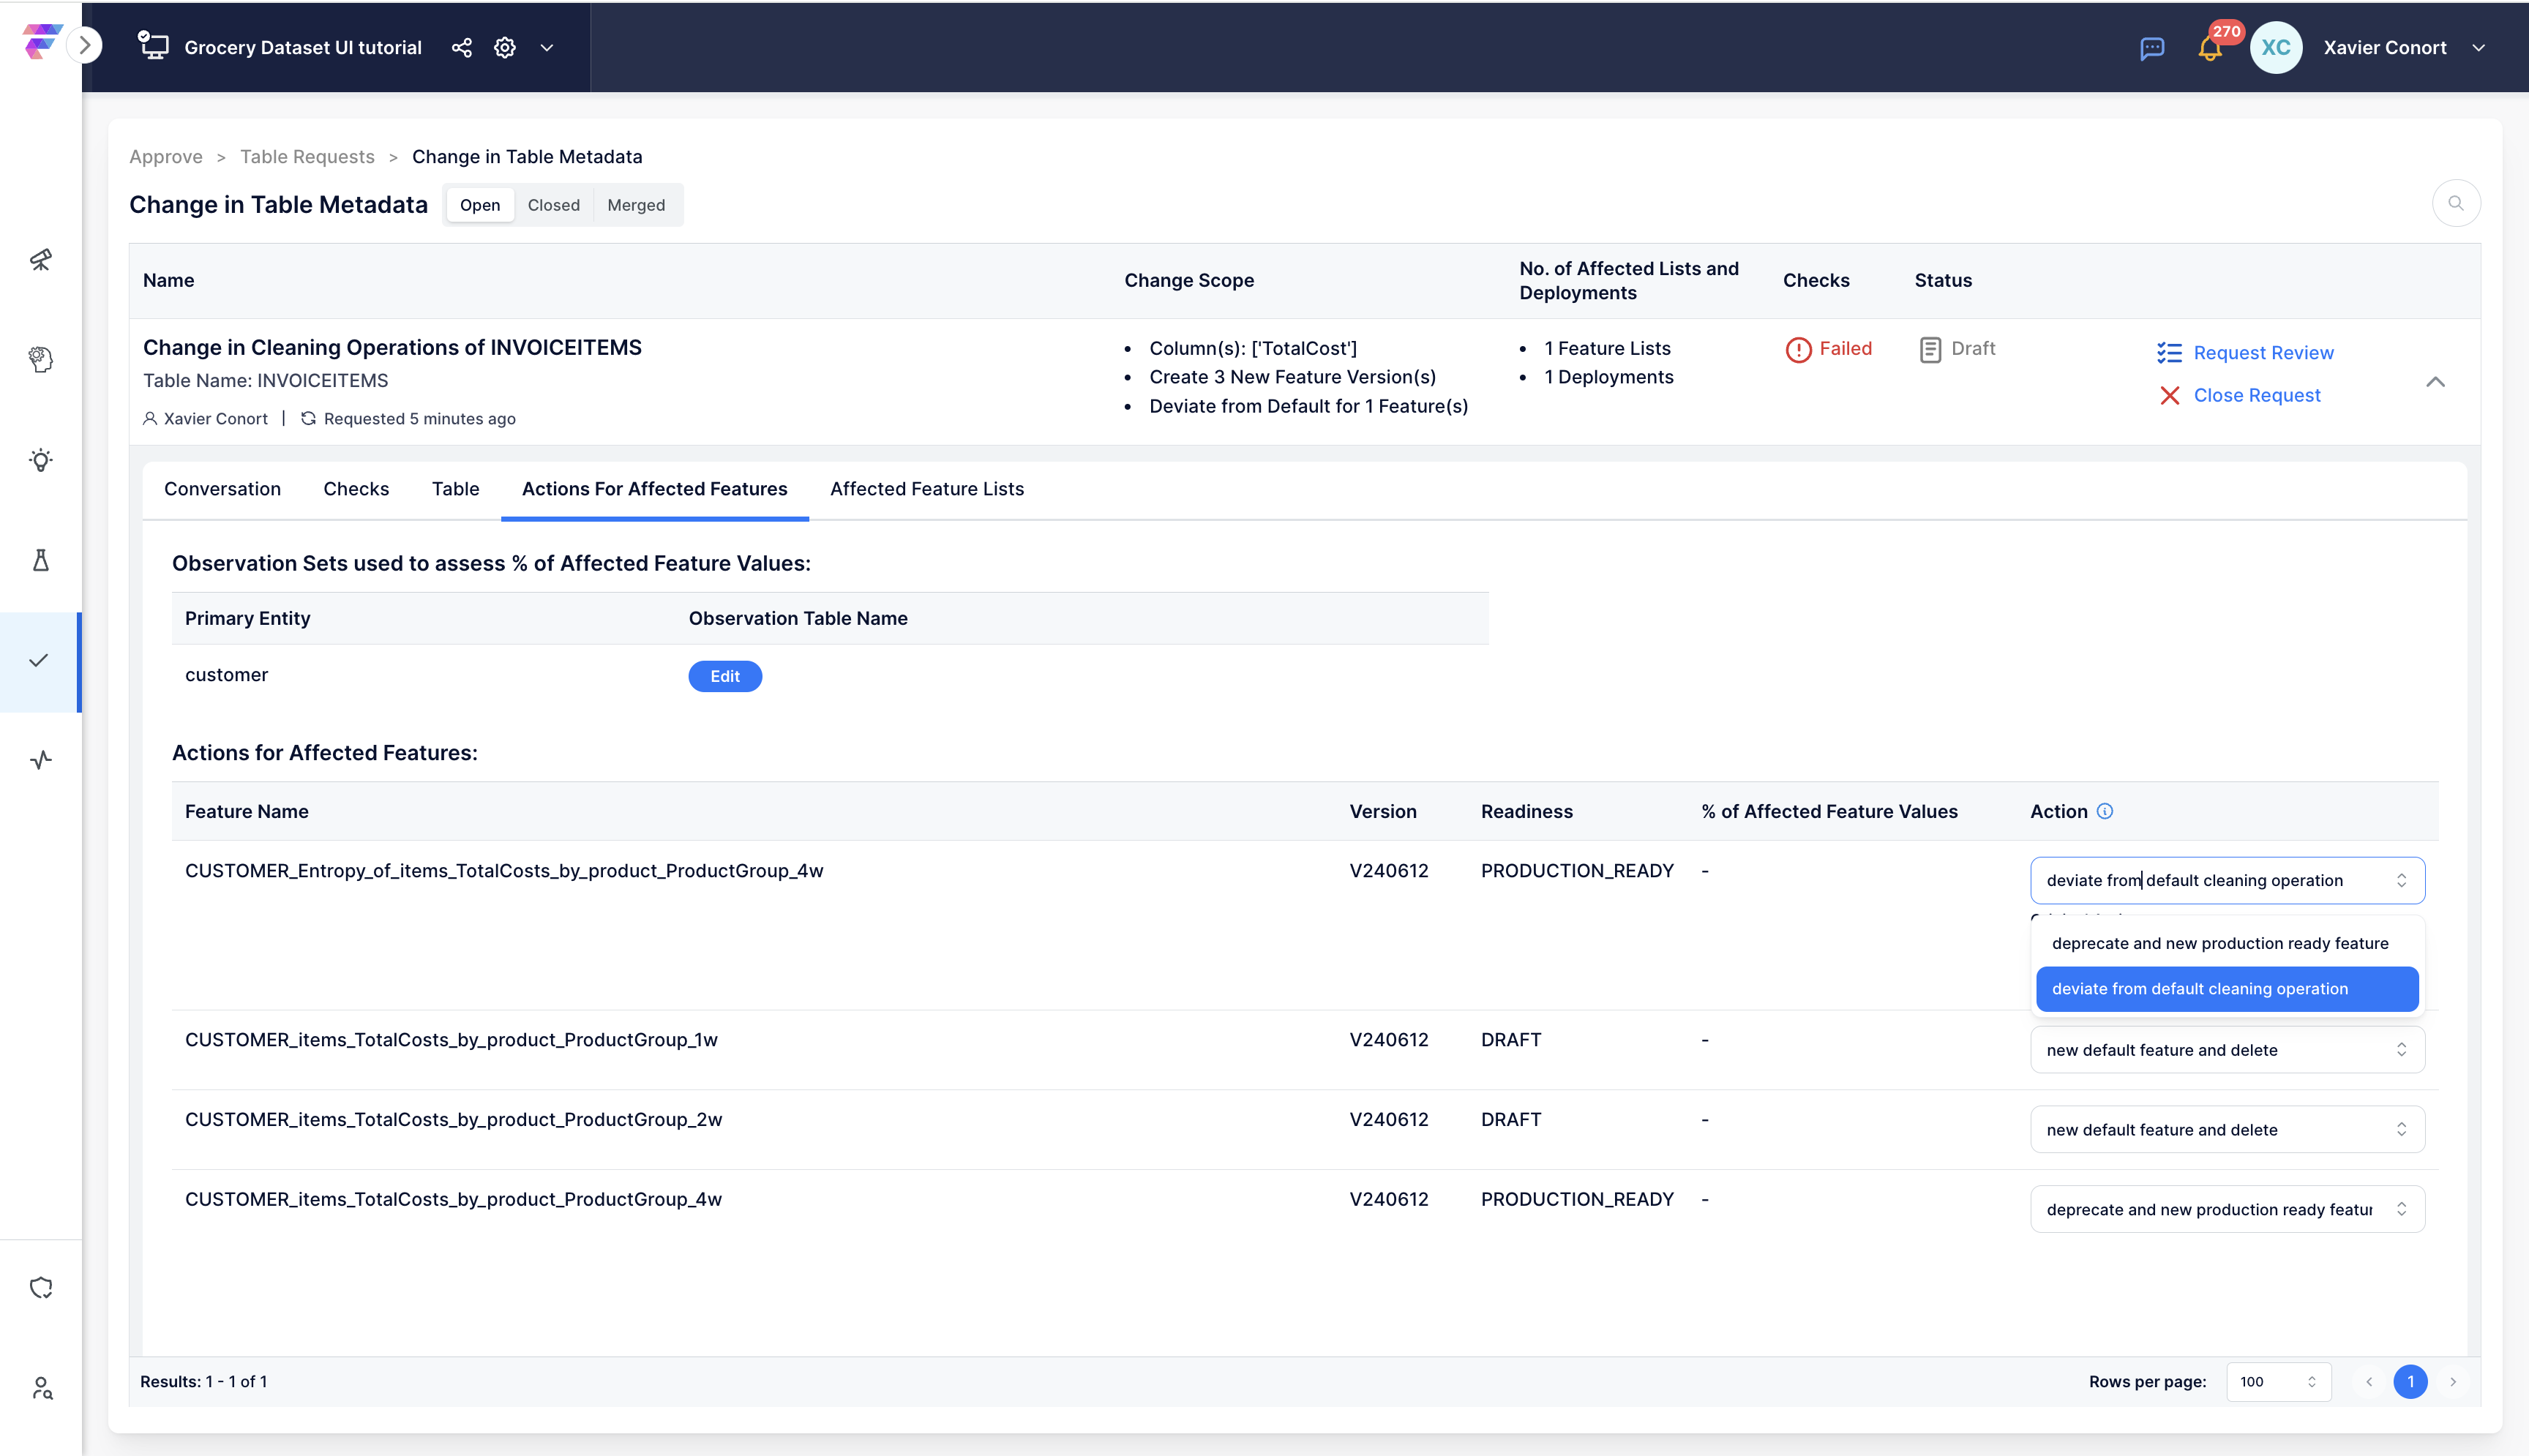Screen dimensions: 2529x1456
Task: Open the telescope discover sidebar icon
Action: click(41, 260)
